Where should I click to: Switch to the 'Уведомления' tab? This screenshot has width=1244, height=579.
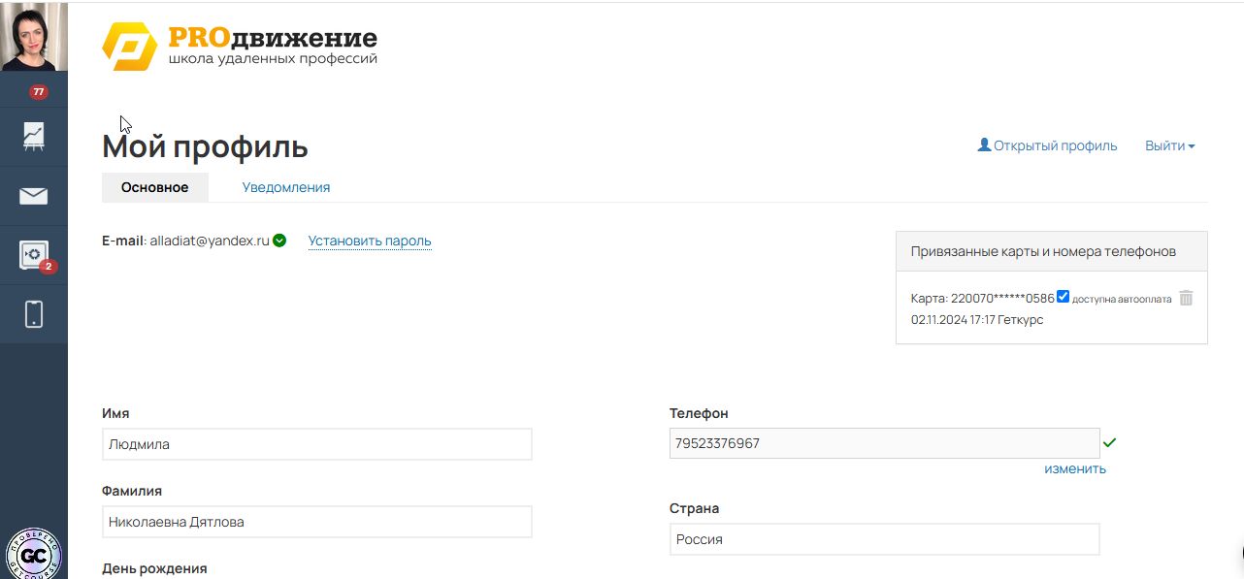286,187
